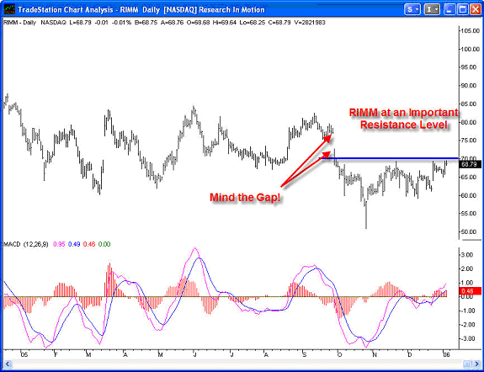Click the magenta 0.95 MACD value
The height and width of the screenshot is (372, 484).
[x=59, y=244]
